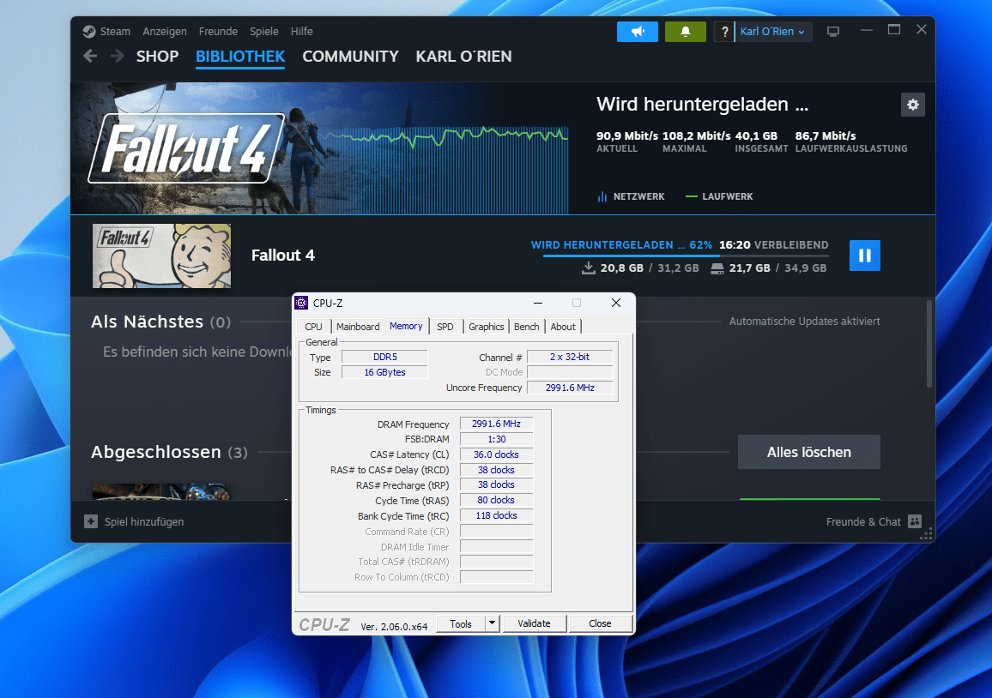Click Alles löschen button
The width and height of the screenshot is (992, 698).
(x=808, y=452)
